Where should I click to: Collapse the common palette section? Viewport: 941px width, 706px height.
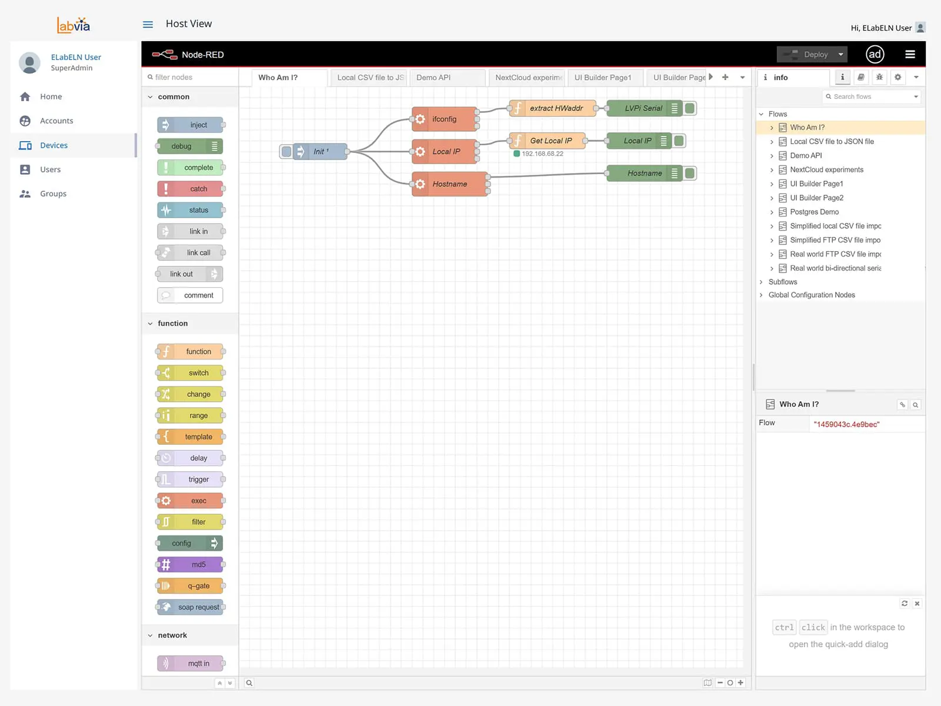pyautogui.click(x=150, y=96)
